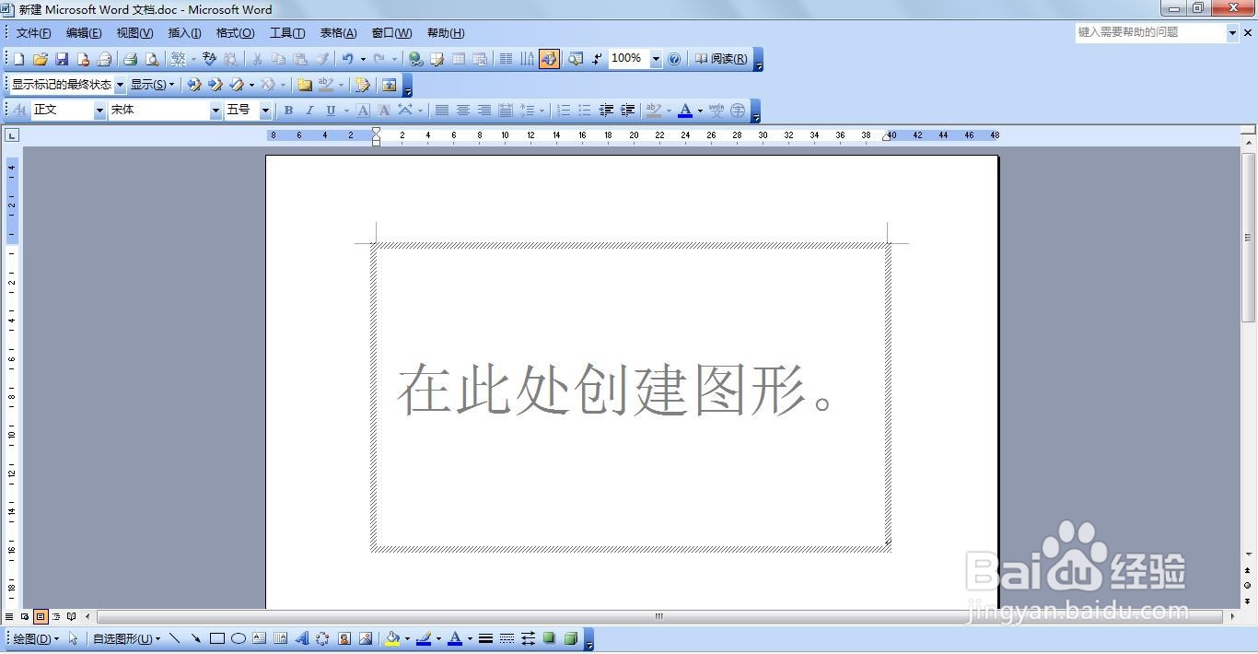Open Word Help question mark icon
The image size is (1258, 654).
(674, 59)
